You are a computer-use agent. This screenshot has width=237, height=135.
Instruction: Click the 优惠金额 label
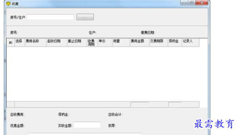(17, 125)
